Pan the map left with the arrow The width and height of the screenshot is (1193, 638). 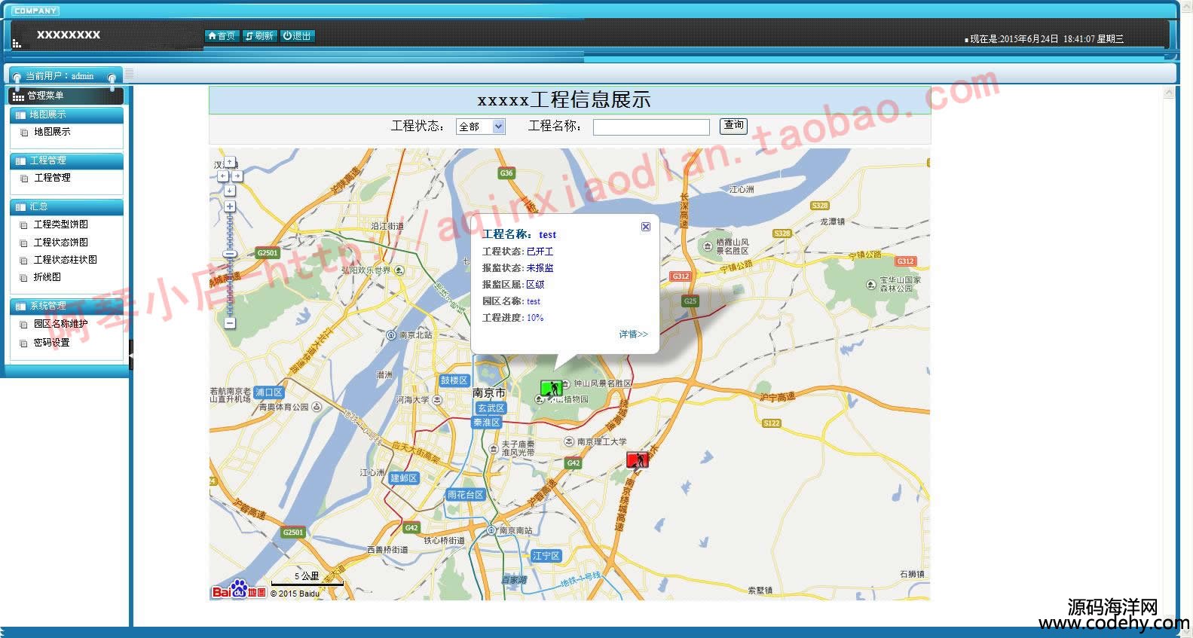tap(222, 176)
